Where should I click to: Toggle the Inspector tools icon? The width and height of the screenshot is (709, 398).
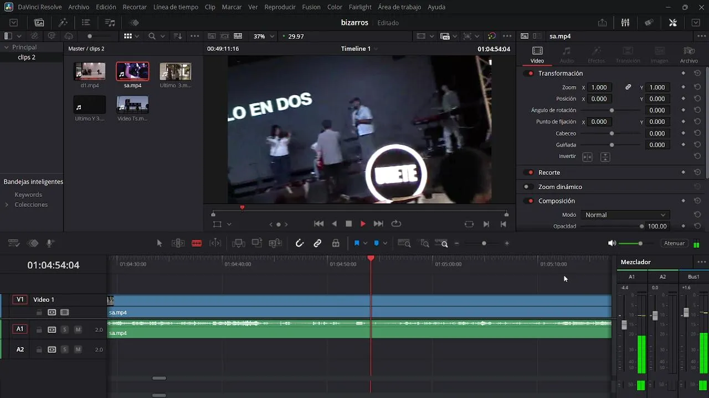point(672,23)
